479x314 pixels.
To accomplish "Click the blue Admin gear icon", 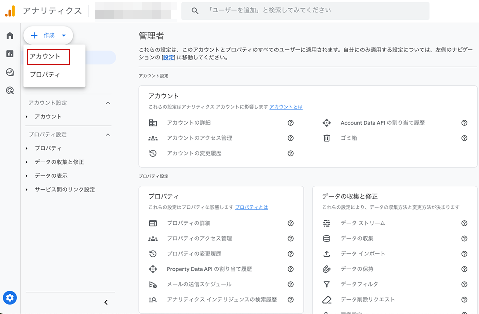I will pos(10,298).
